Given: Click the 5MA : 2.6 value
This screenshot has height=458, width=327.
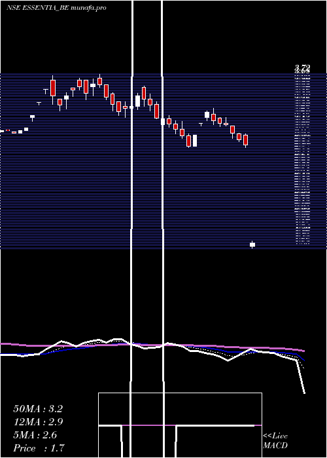Looking at the screenshot, I should (35, 435).
